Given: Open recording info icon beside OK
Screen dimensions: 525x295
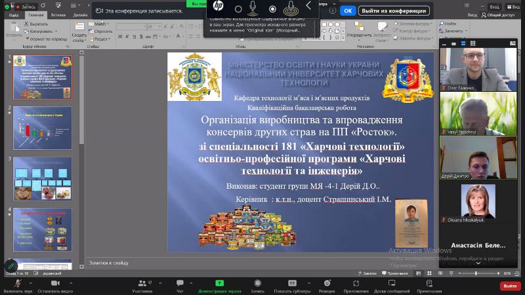Looking at the screenshot, I should 333,10.
